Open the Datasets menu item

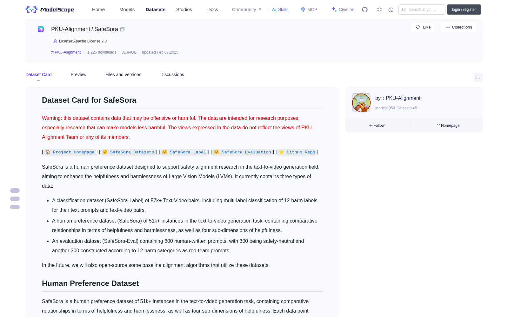(x=156, y=10)
